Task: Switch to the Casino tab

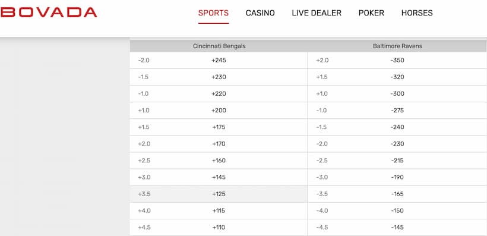Action: (x=260, y=13)
